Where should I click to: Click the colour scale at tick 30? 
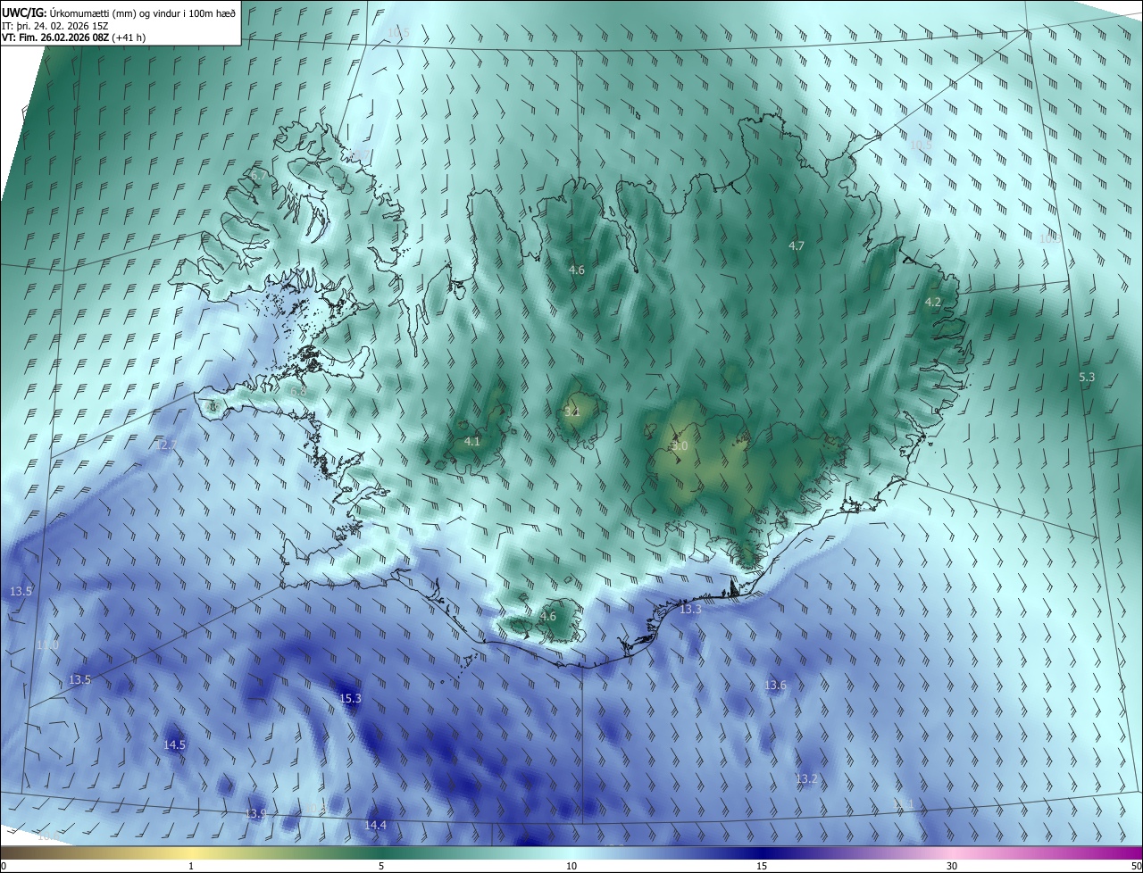[952, 866]
